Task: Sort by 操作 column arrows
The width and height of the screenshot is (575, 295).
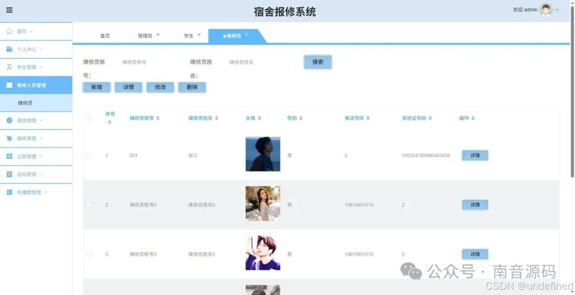Action: point(473,118)
